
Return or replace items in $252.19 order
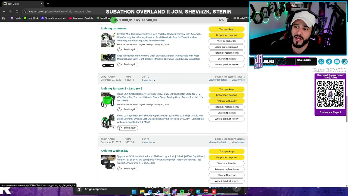[x=226, y=107]
